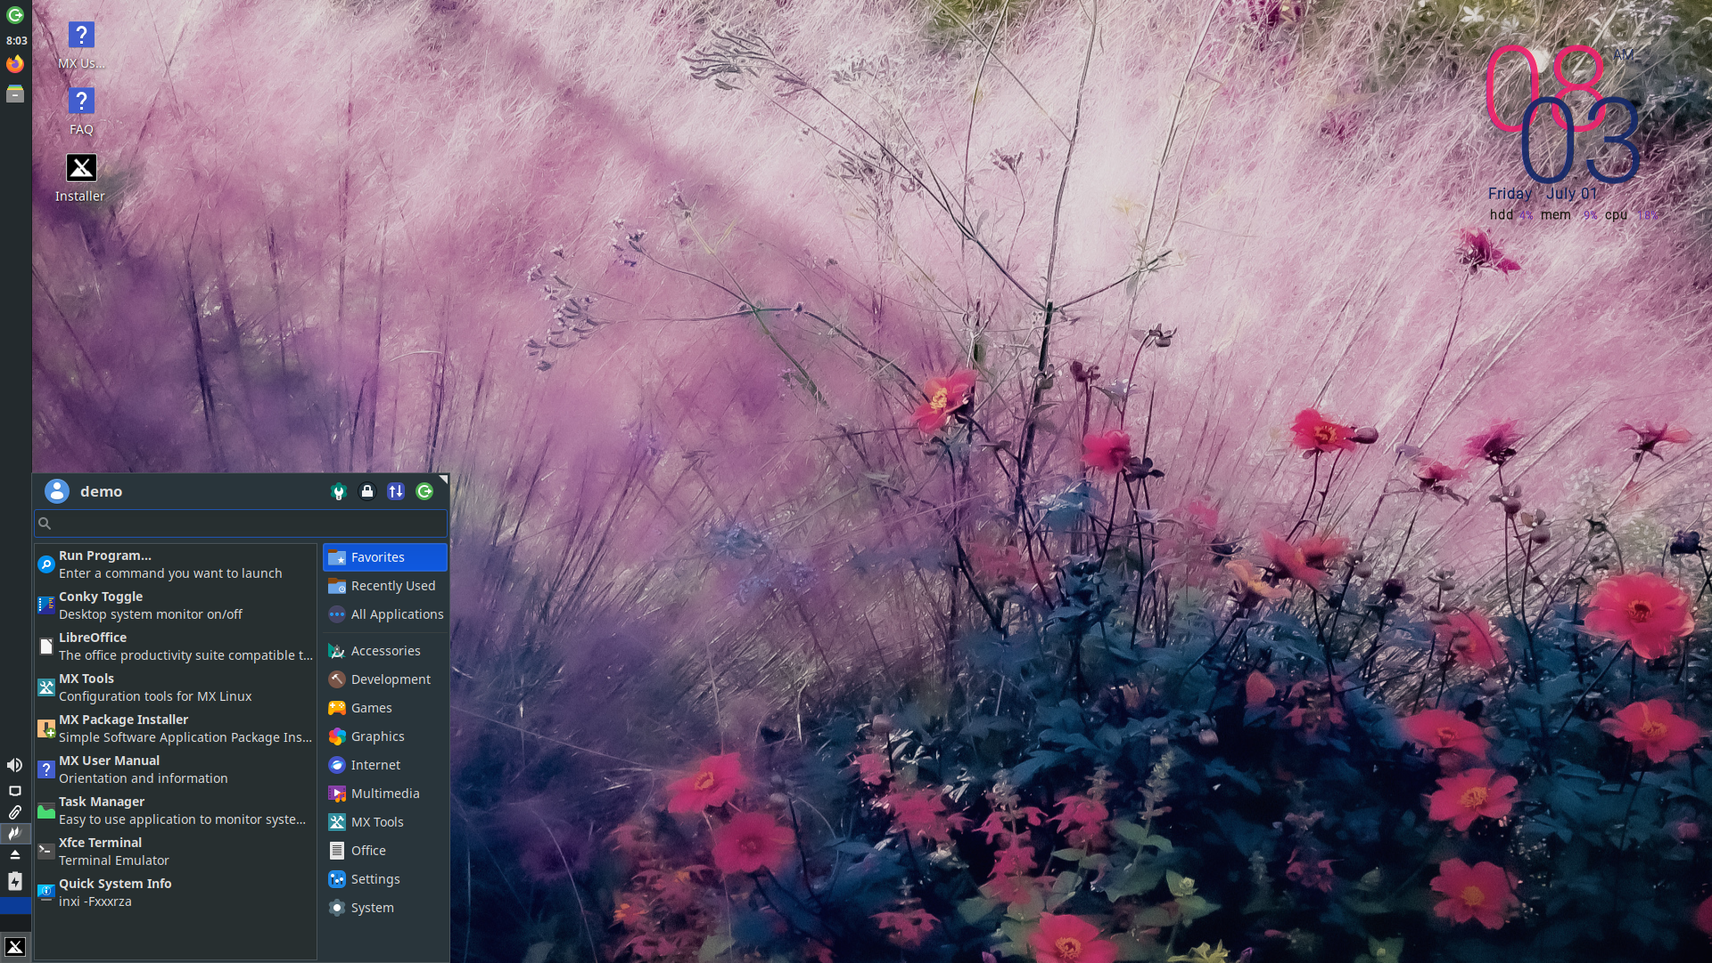The height and width of the screenshot is (963, 1712).
Task: Click the paperclip clipboard icon in panel
Action: (x=15, y=812)
